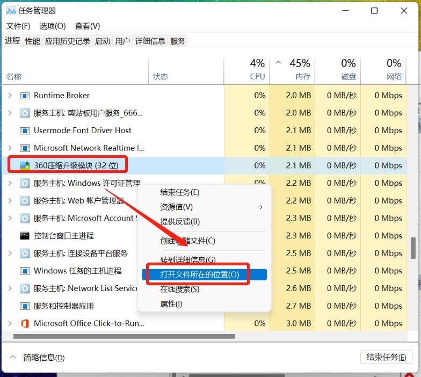Choose 创建转储文件(C) in context menu

pyautogui.click(x=204, y=241)
